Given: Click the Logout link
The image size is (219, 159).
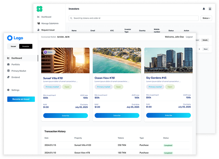Looking at the screenshot, I should [189, 37].
